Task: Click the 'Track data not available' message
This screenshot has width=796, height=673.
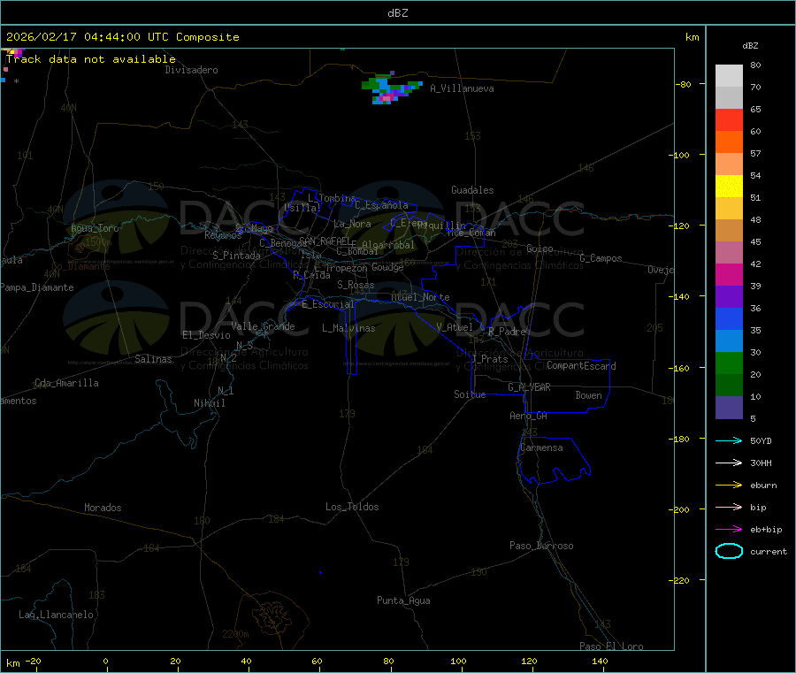Action: click(x=91, y=59)
